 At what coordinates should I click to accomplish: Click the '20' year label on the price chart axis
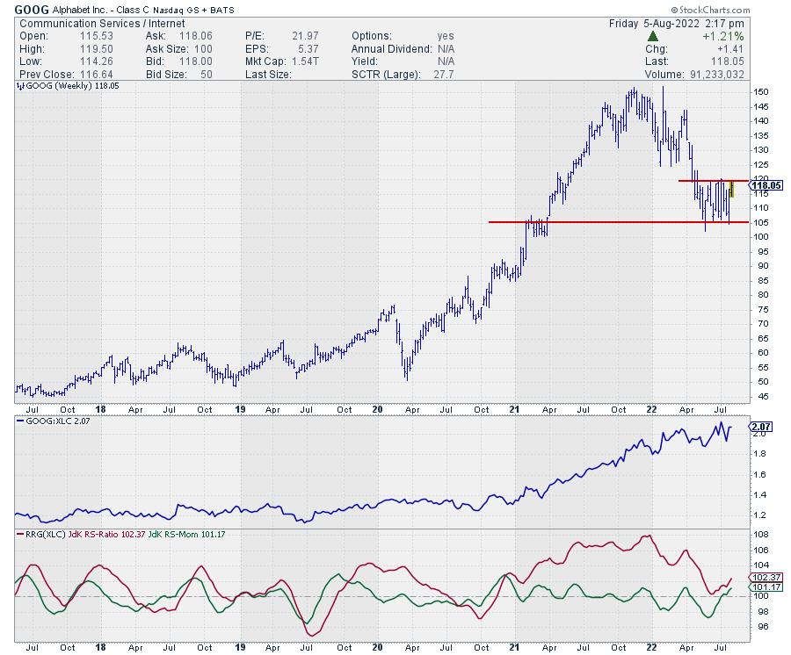pyautogui.click(x=377, y=409)
